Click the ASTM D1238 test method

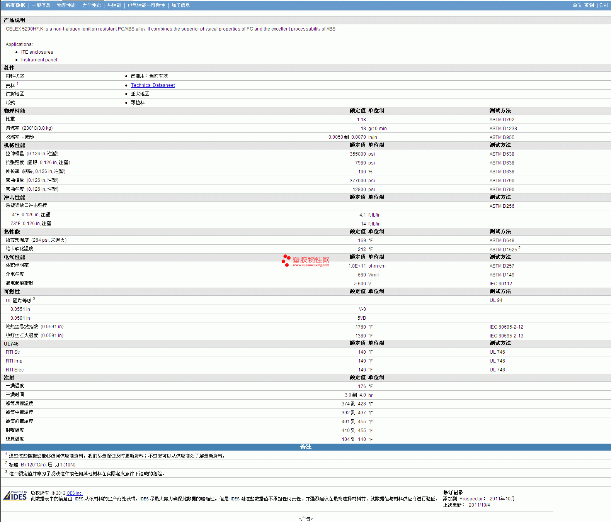503,129
